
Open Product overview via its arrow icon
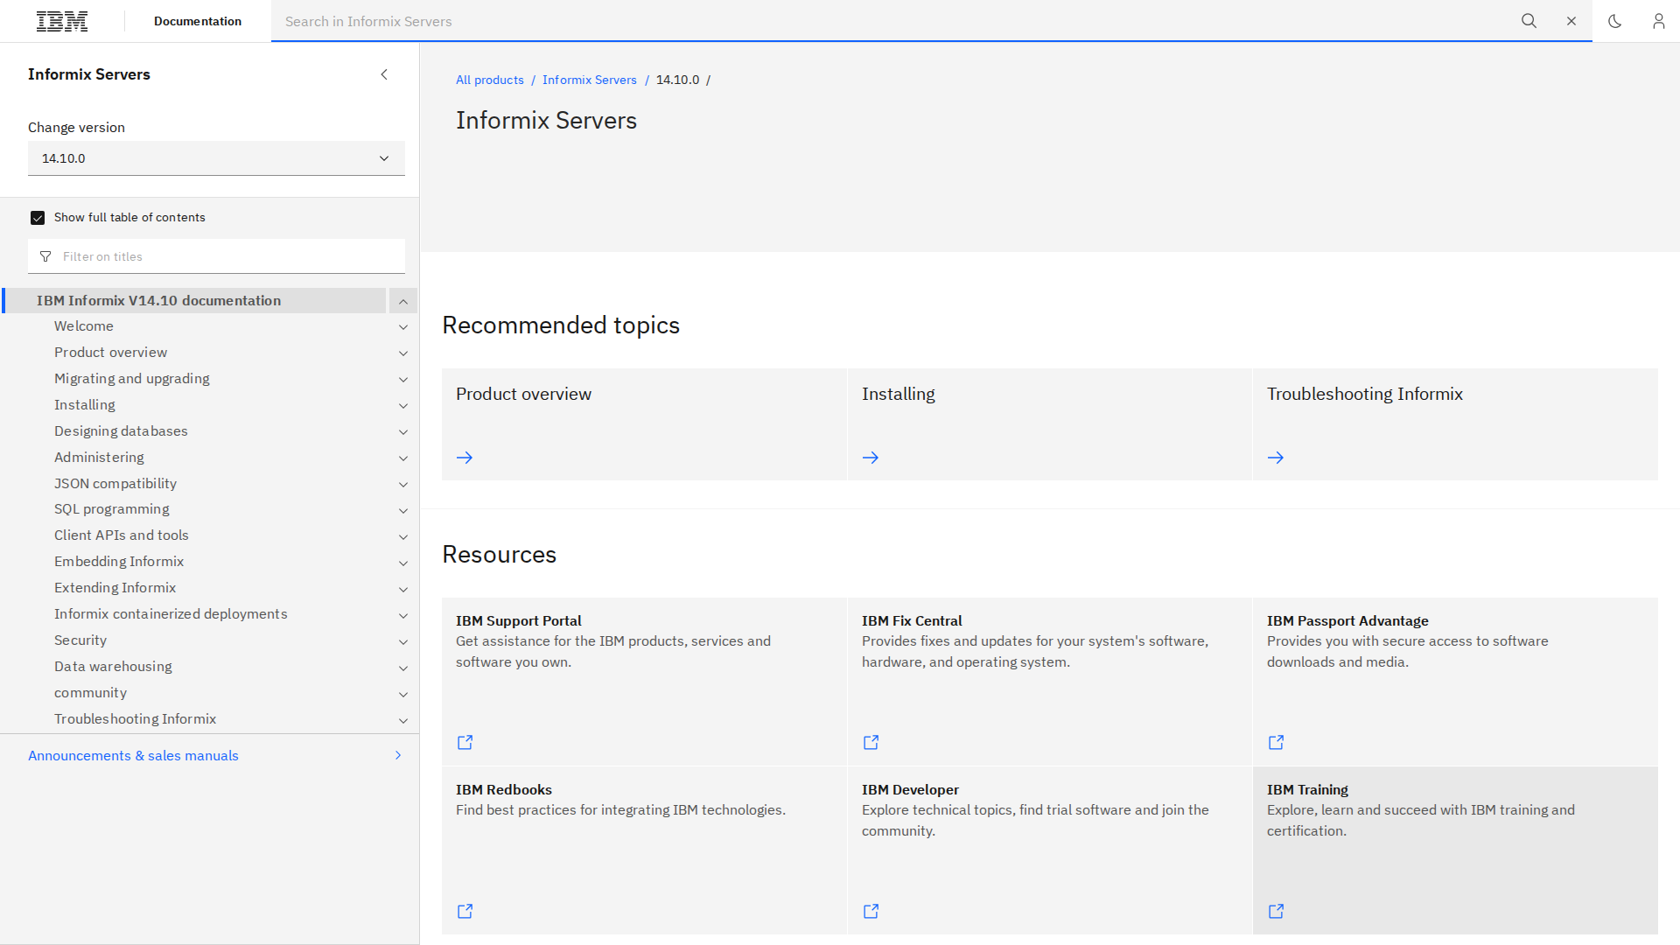465,457
